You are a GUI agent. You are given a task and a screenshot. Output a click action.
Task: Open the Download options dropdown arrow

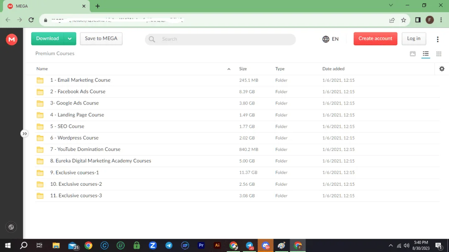pos(70,39)
